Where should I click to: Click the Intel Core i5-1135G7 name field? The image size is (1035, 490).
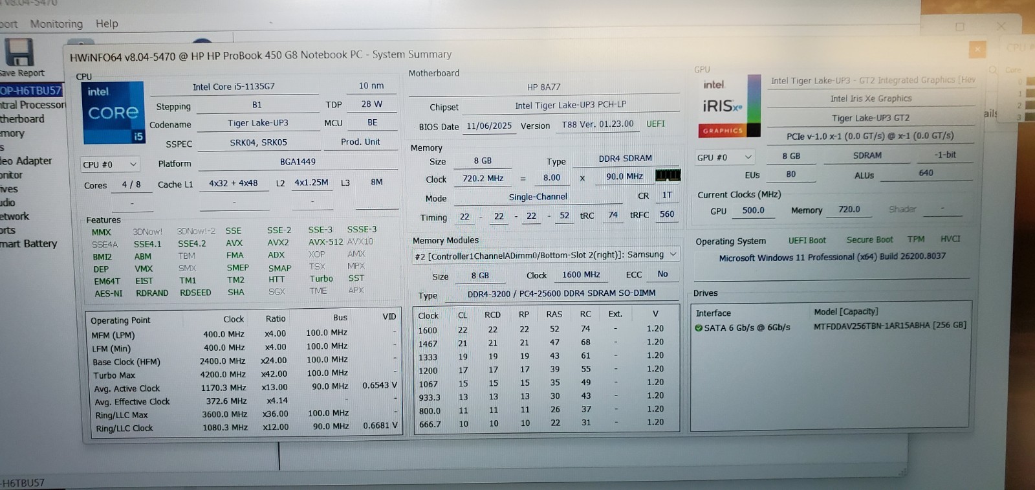tap(234, 86)
